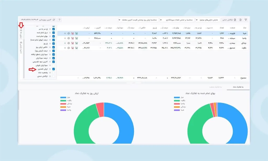Click the eye icon in شپنا row

point(69,34)
